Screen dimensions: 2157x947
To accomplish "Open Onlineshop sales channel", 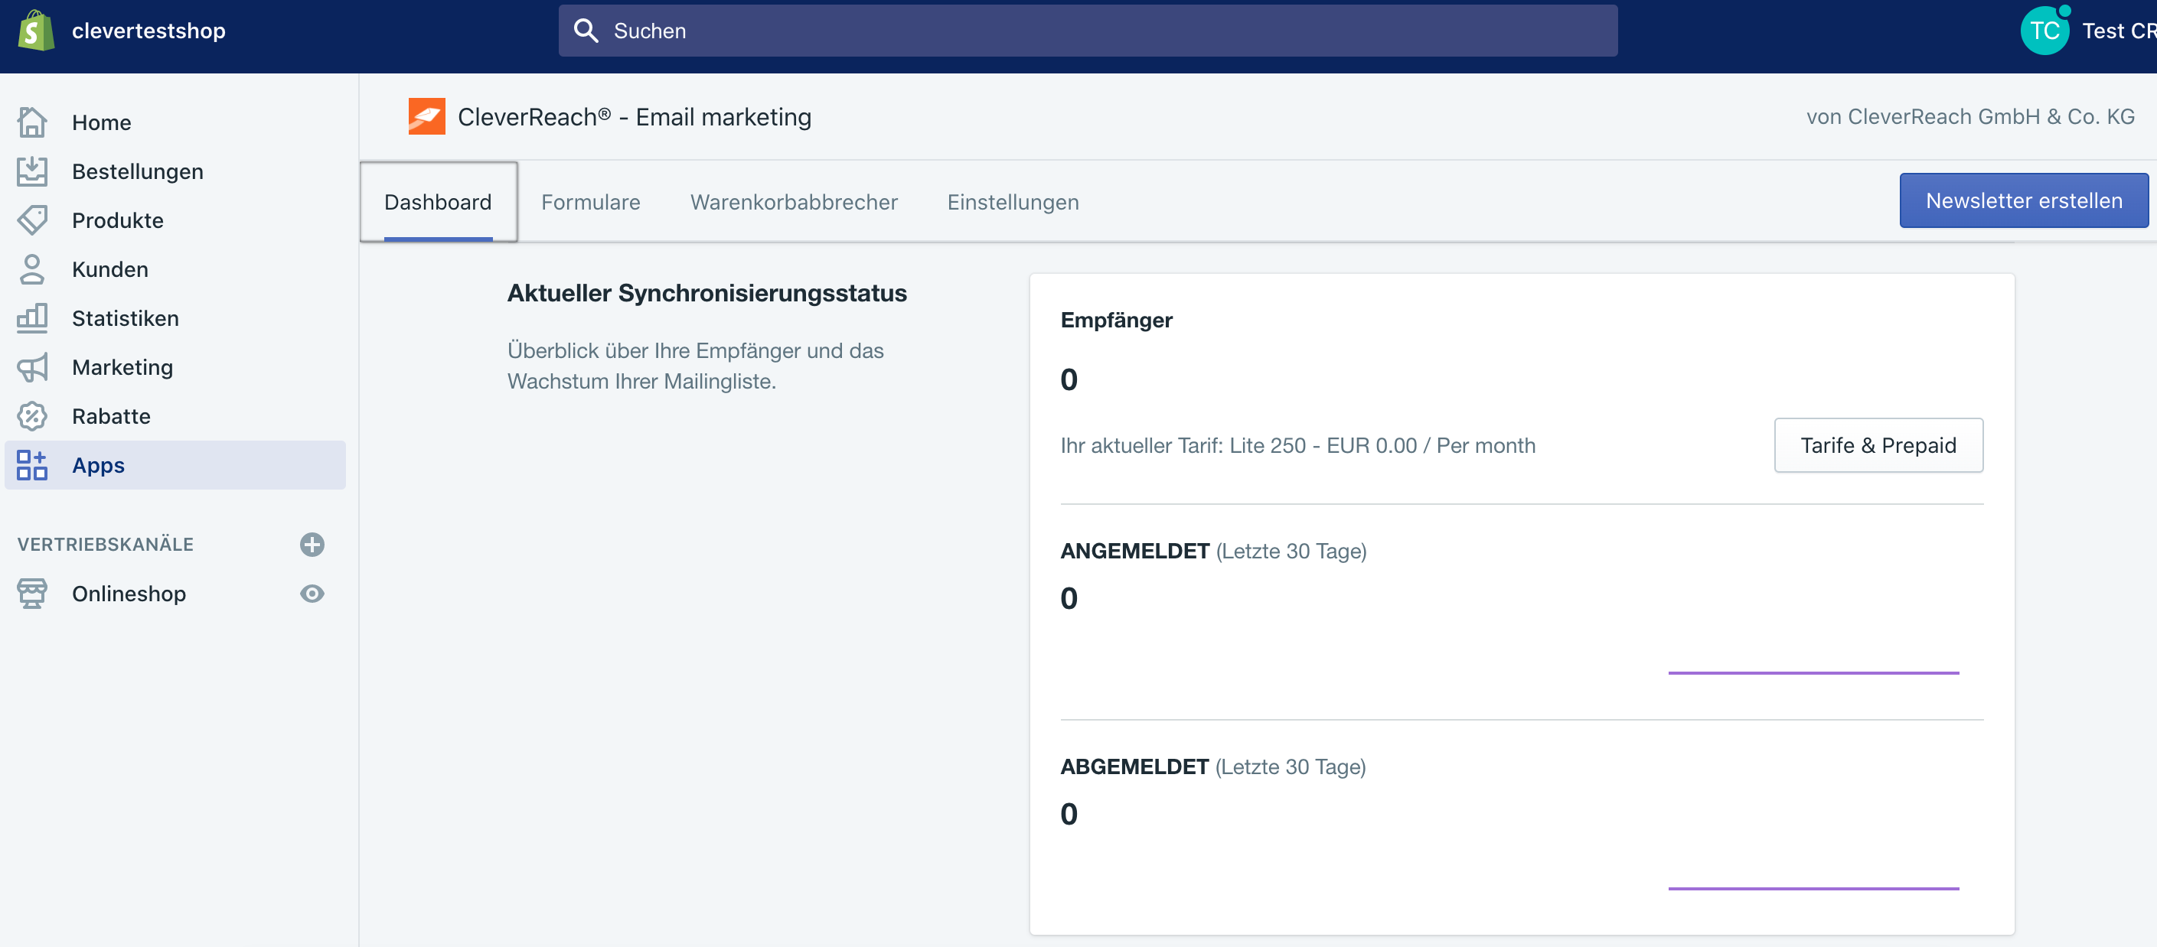I will 129,593.
